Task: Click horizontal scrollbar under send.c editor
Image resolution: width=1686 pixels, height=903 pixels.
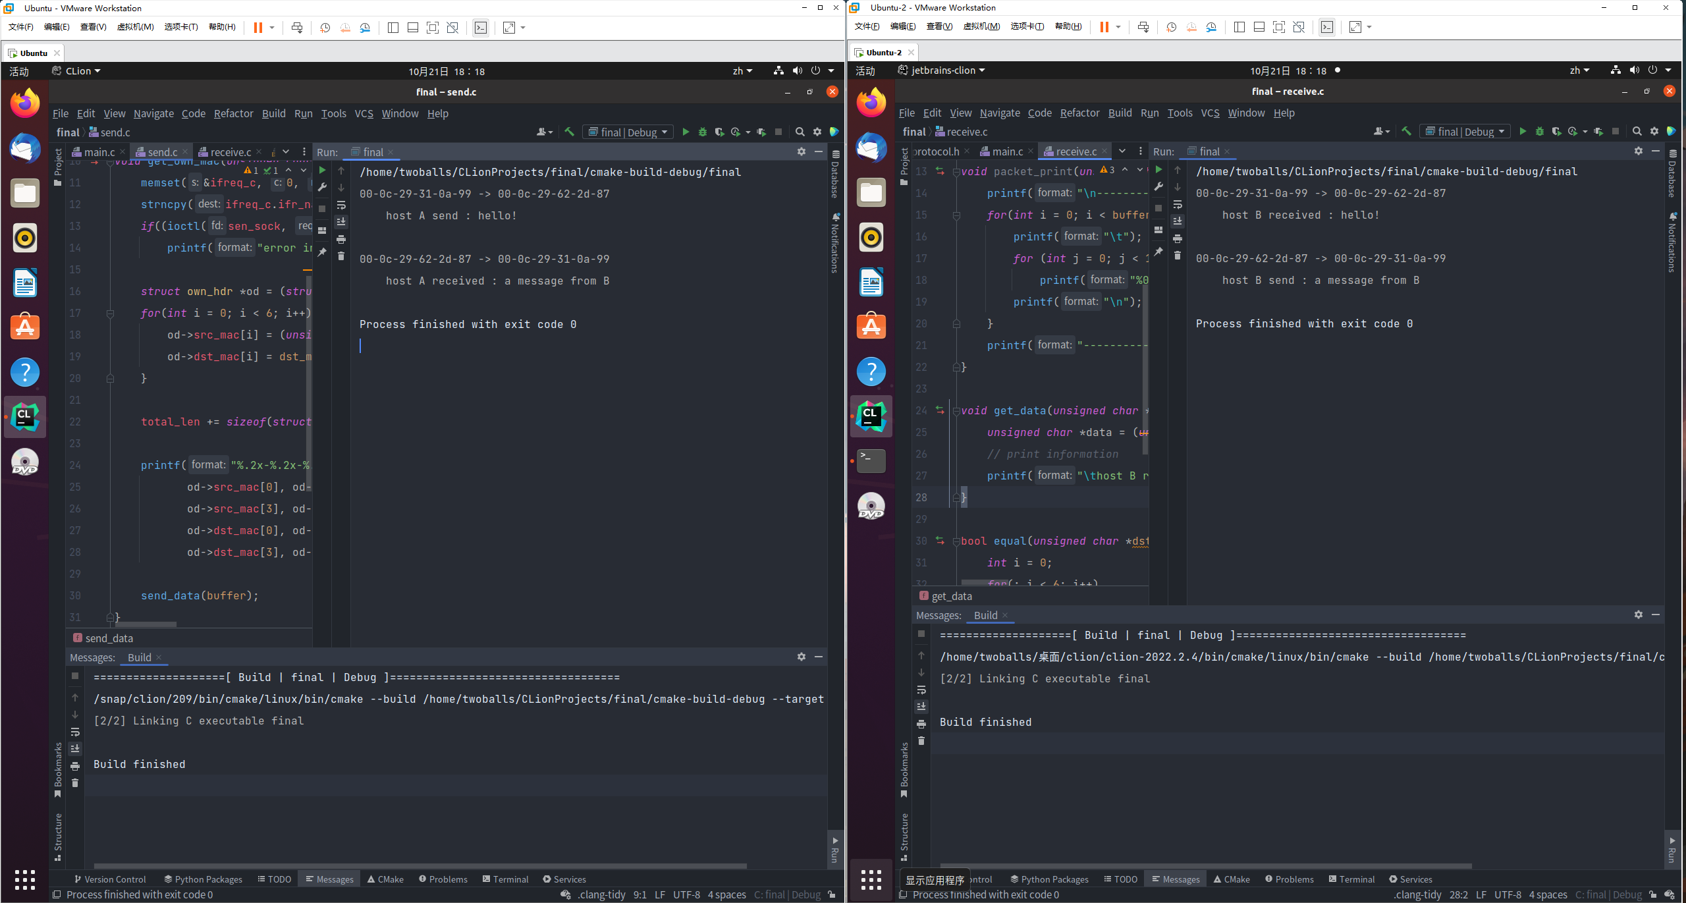Action: [x=145, y=624]
